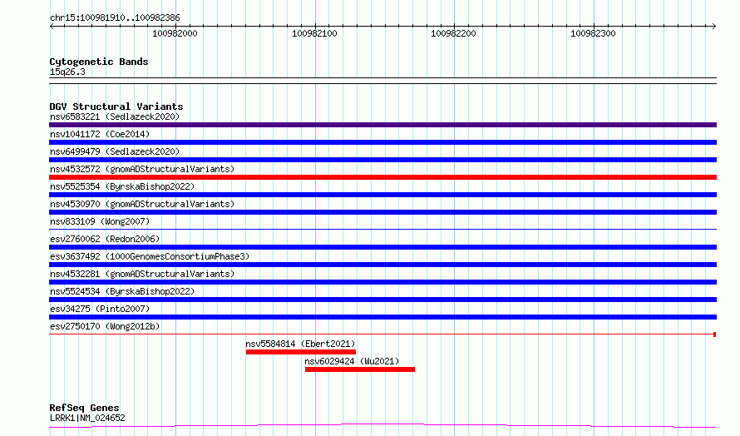Click the Cytogenetic Bands track title
This screenshot has height=436, width=740.
[99, 62]
